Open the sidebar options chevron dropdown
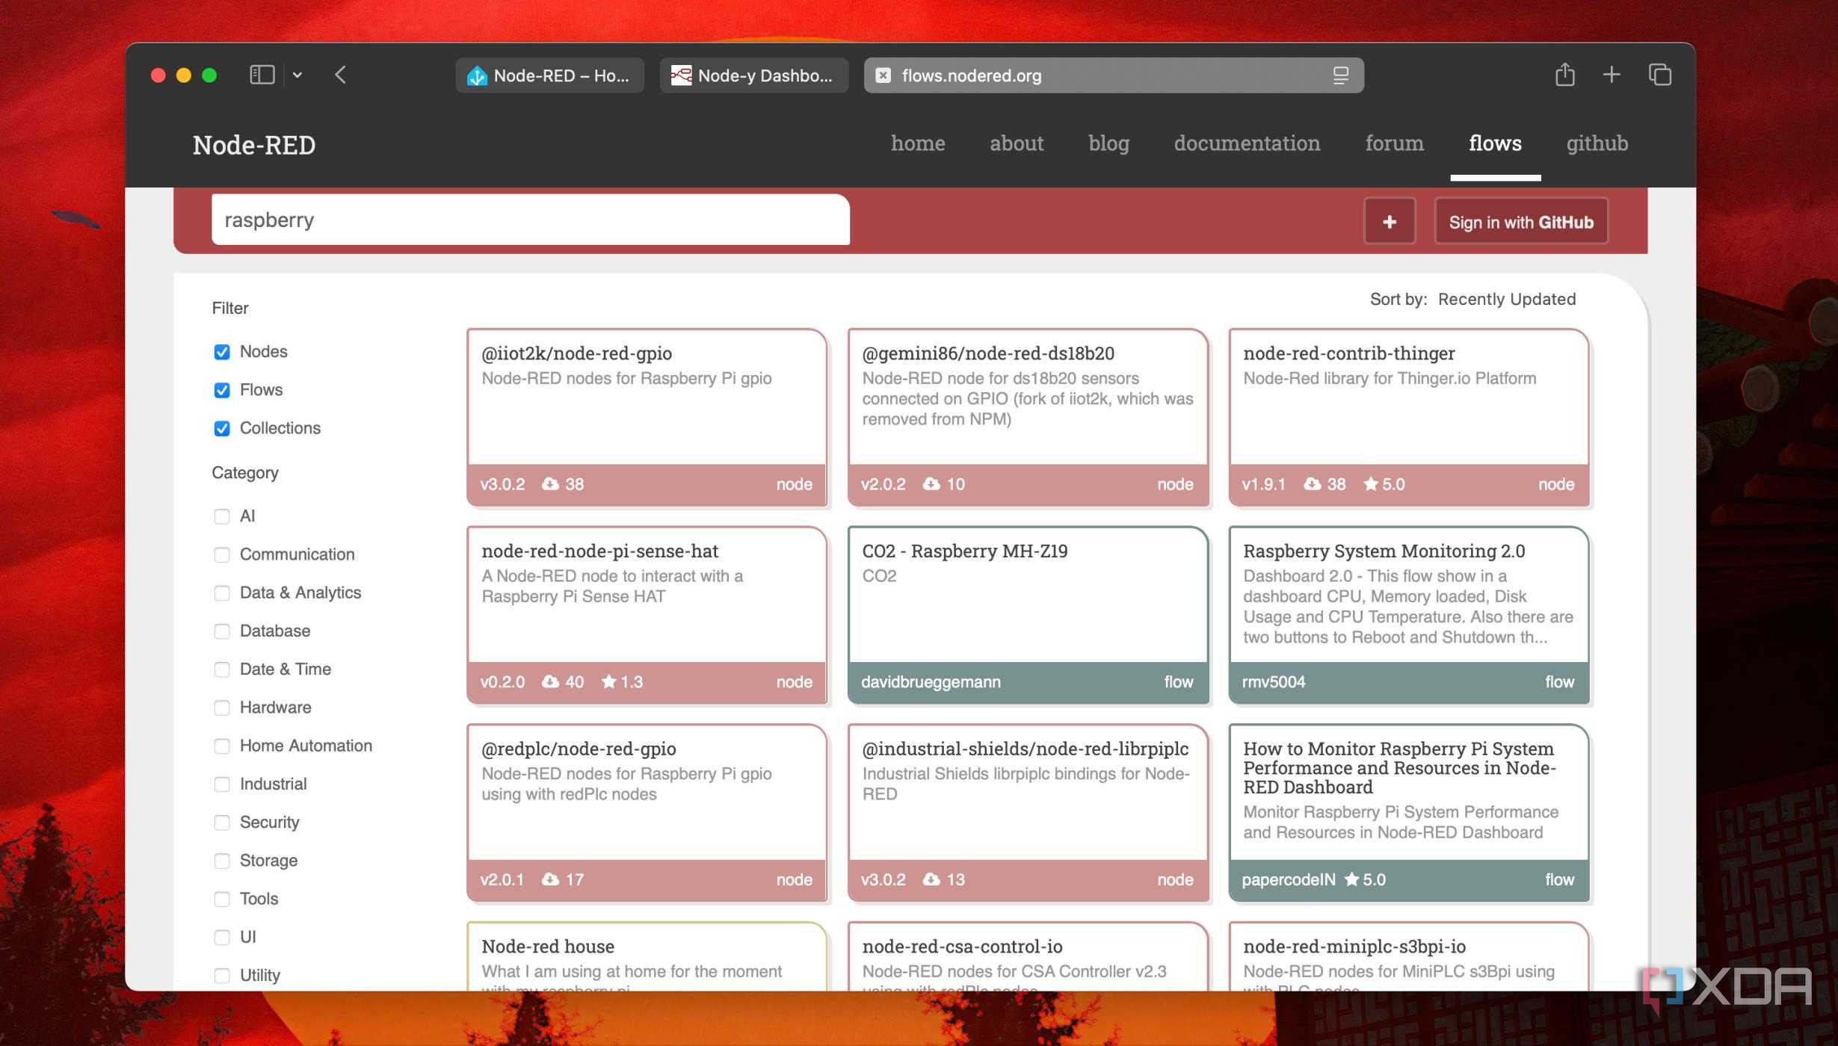Image resolution: width=1838 pixels, height=1046 pixels. pyautogui.click(x=297, y=75)
